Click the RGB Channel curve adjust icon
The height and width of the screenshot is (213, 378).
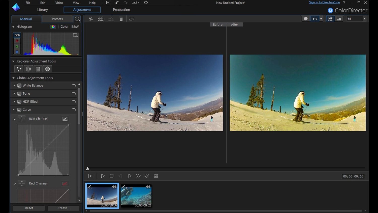point(22,119)
